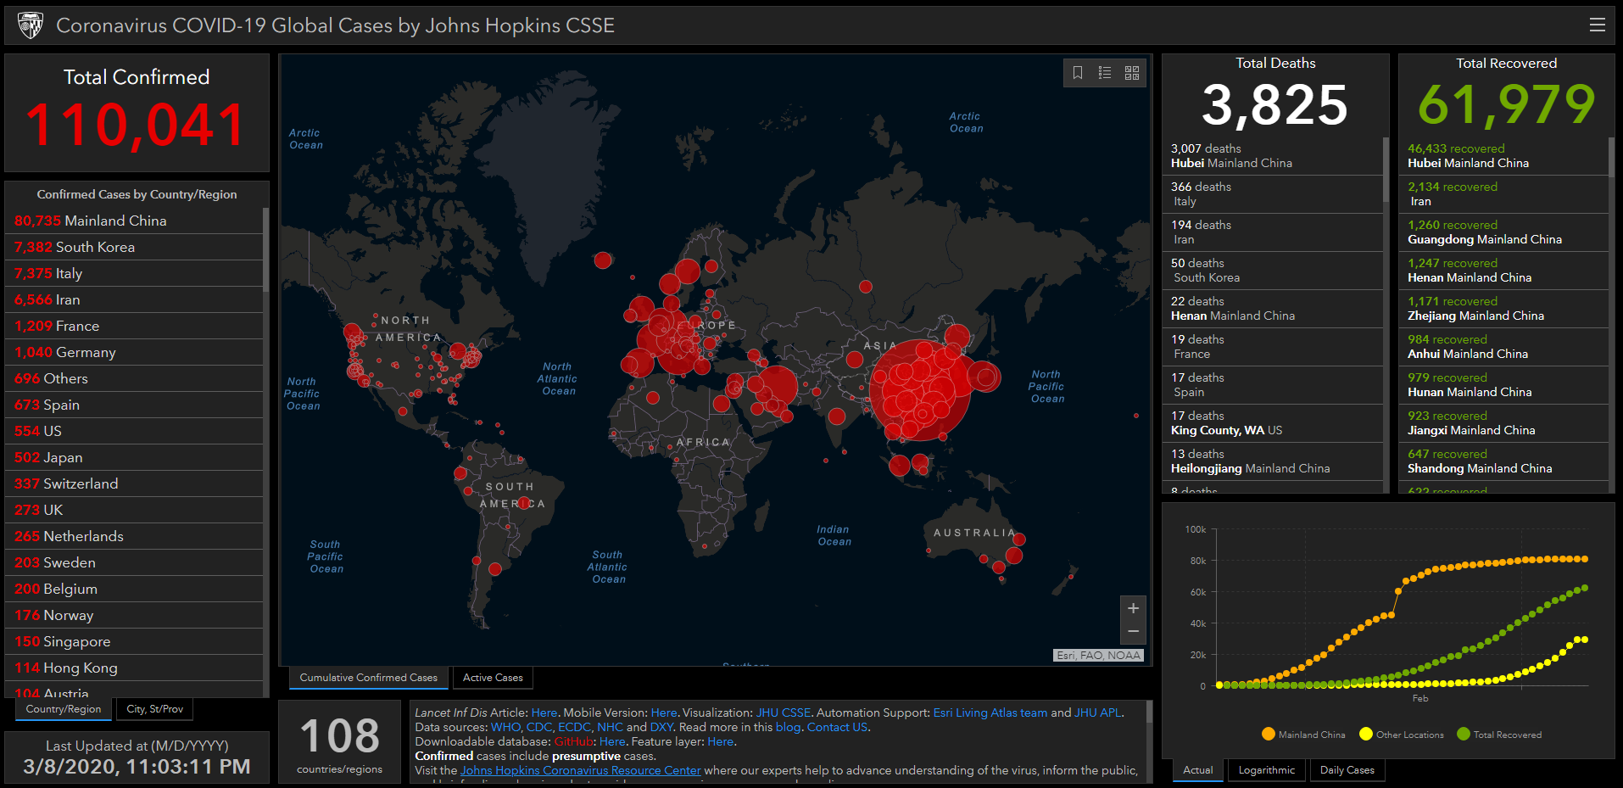Select Japan in confirmed cases list

[136, 457]
